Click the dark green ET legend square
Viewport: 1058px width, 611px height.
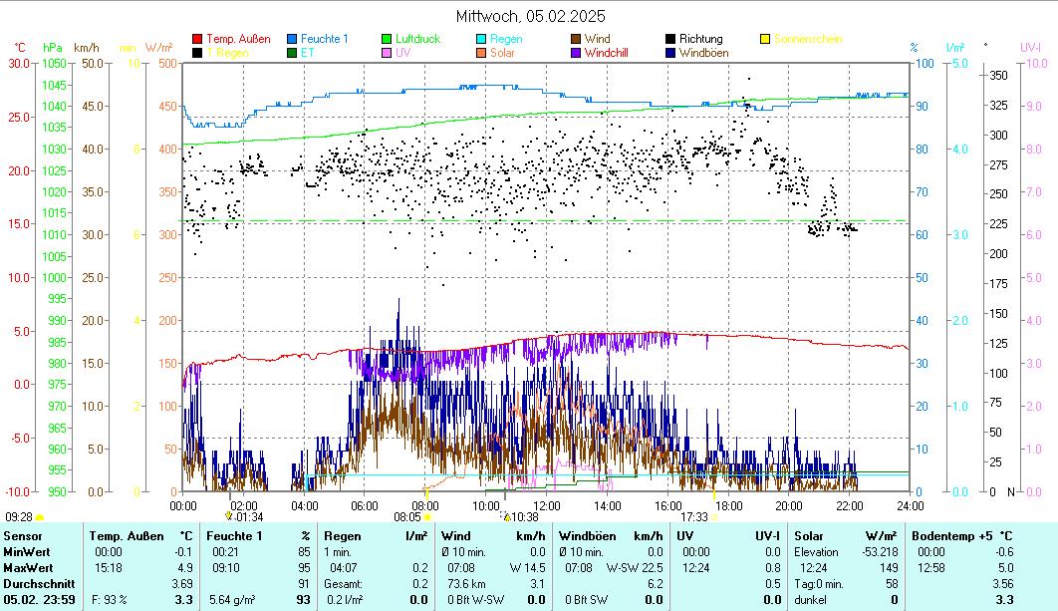pos(293,53)
